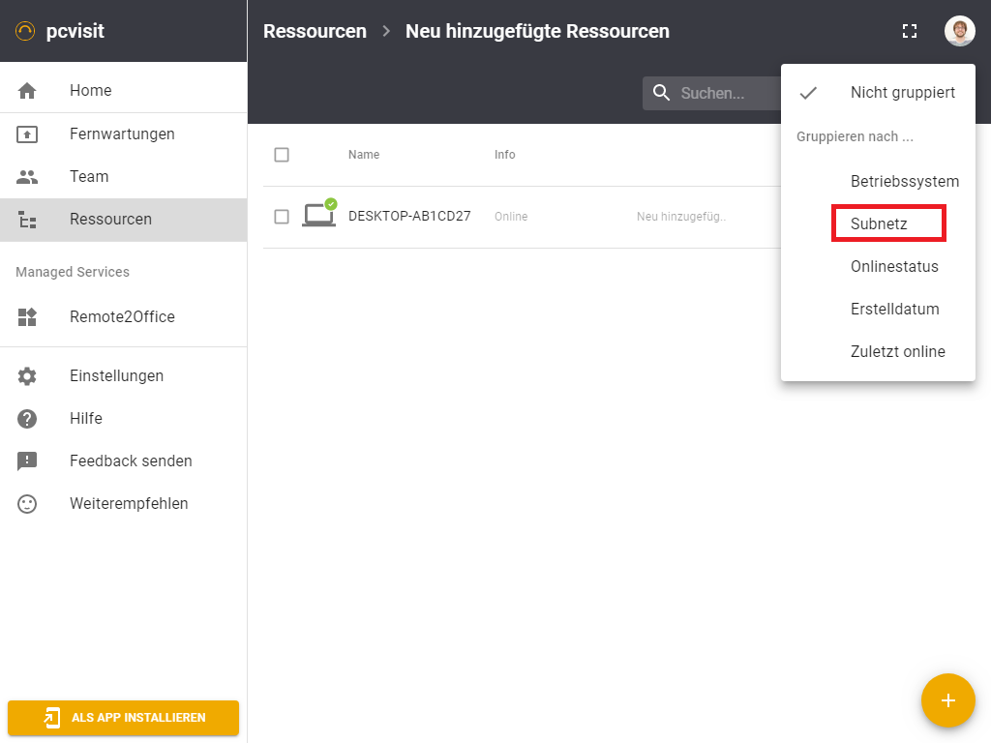Click the orange plus add button
Viewport: 991px width, 743px height.
click(x=947, y=700)
